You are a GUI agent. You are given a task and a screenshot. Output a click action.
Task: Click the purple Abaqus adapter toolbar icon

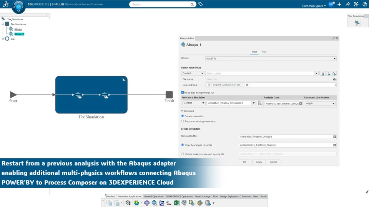(x=146, y=203)
